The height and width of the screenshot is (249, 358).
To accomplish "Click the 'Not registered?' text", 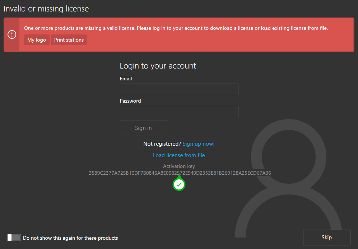I will pyautogui.click(x=162, y=144).
